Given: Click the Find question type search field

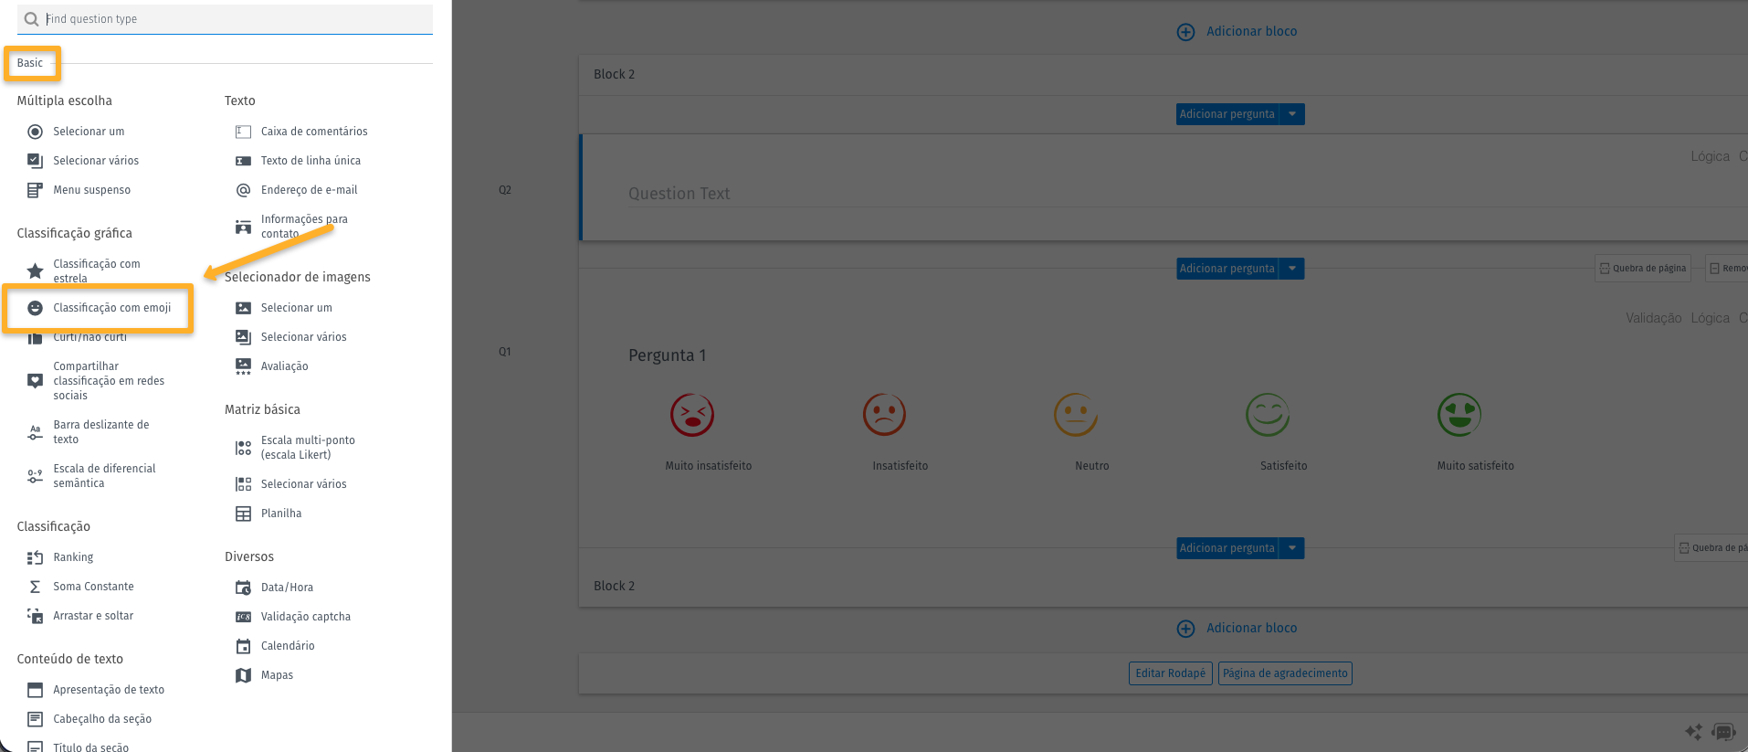Looking at the screenshot, I should click(x=237, y=19).
